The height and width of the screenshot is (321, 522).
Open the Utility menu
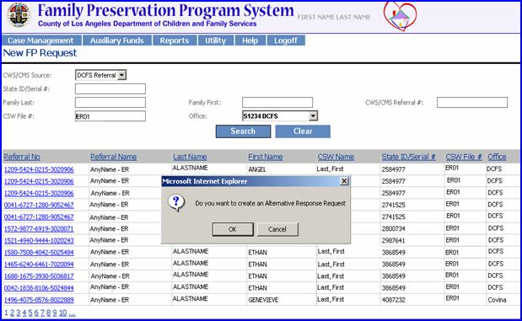(x=215, y=40)
